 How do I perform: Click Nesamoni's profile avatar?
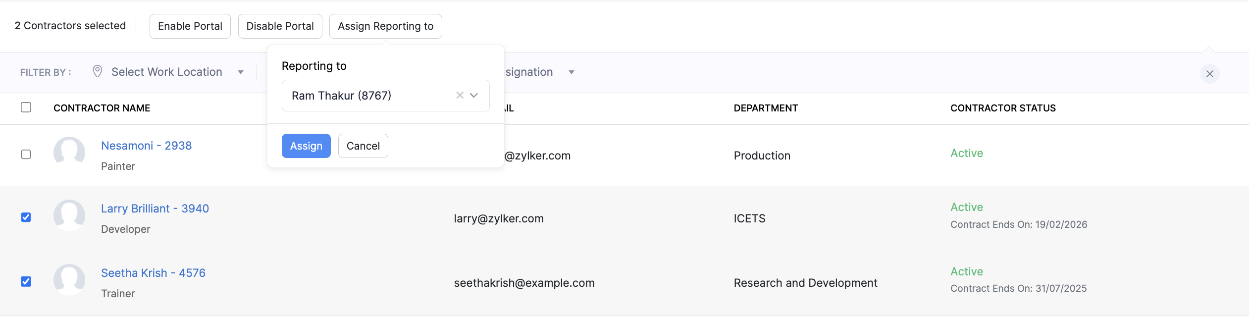(x=69, y=153)
